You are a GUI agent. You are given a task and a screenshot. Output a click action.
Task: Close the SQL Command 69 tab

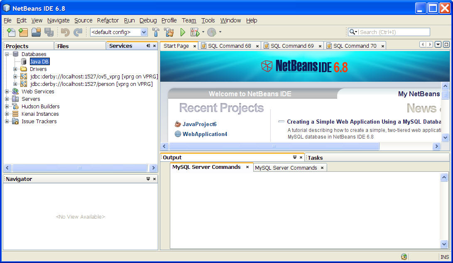point(320,46)
